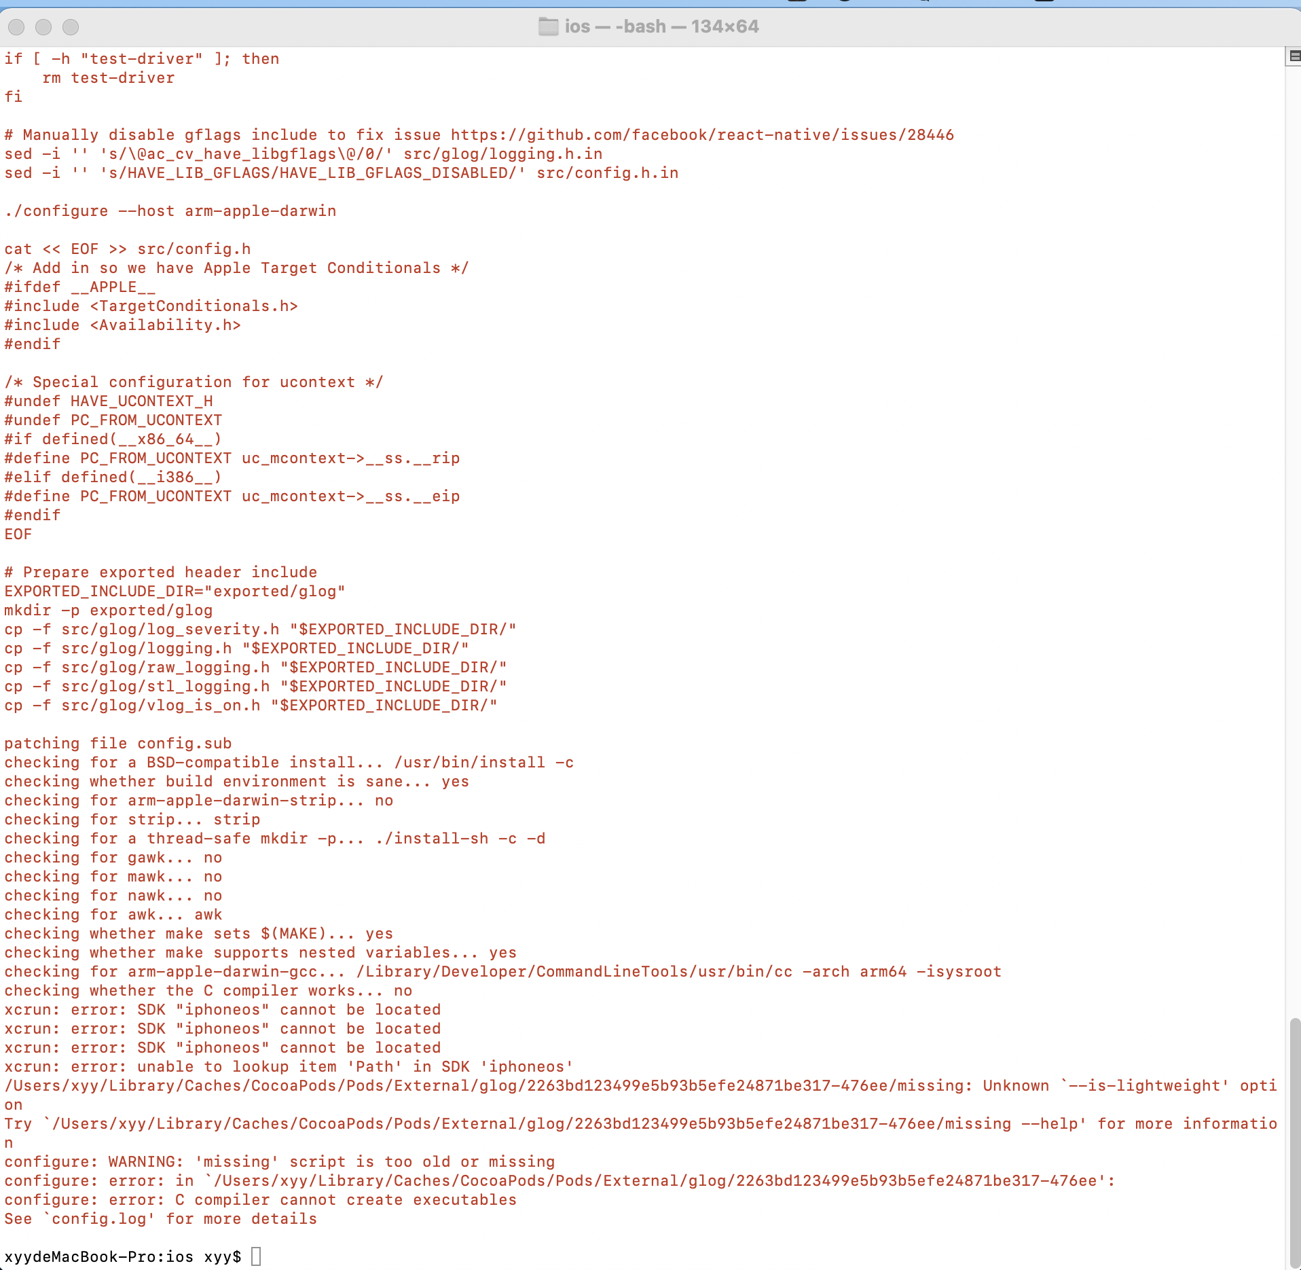Screen dimensions: 1301x1270
Task: Close the Terminal window with the red button
Action: 16,27
